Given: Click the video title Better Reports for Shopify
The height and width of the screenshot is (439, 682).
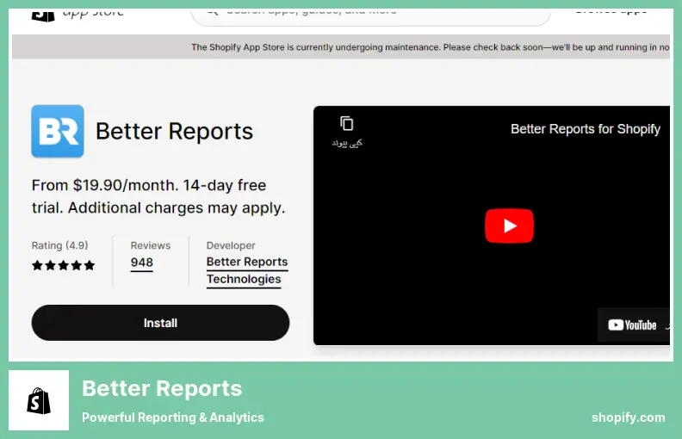Looking at the screenshot, I should (x=586, y=129).
